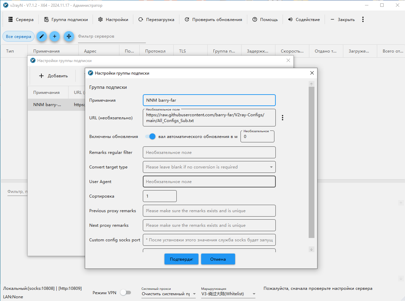Screen dimensions: 405x301
Task: Click the round plus add button
Action: point(55,36)
